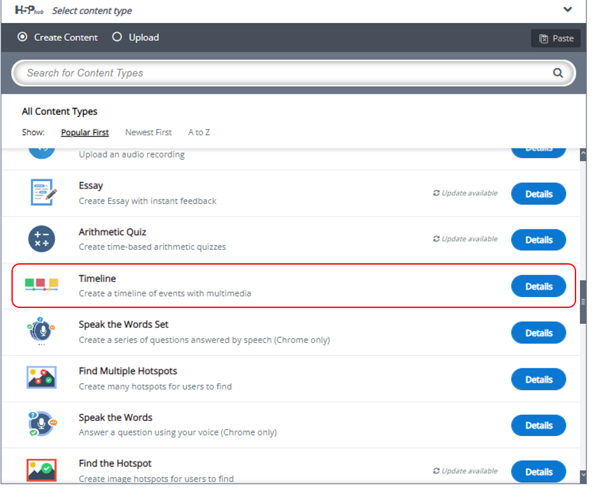Select the Upload radio button
Viewport: 594px width, 496px height.
pos(117,38)
